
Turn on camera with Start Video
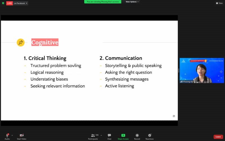click(22, 135)
